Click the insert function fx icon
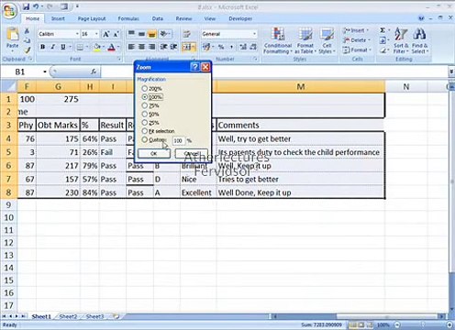 [x=94, y=71]
